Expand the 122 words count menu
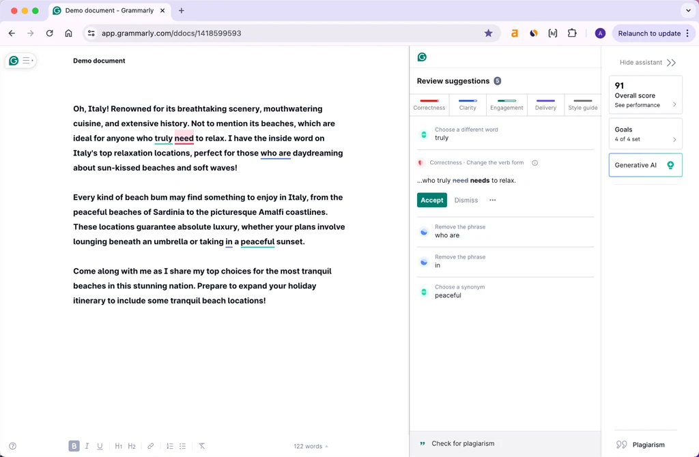The width and height of the screenshot is (699, 457). coord(311,446)
